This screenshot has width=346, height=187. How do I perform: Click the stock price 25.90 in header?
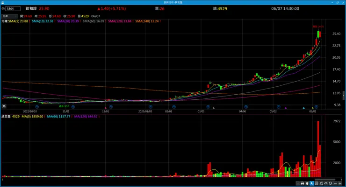pyautogui.click(x=44, y=8)
